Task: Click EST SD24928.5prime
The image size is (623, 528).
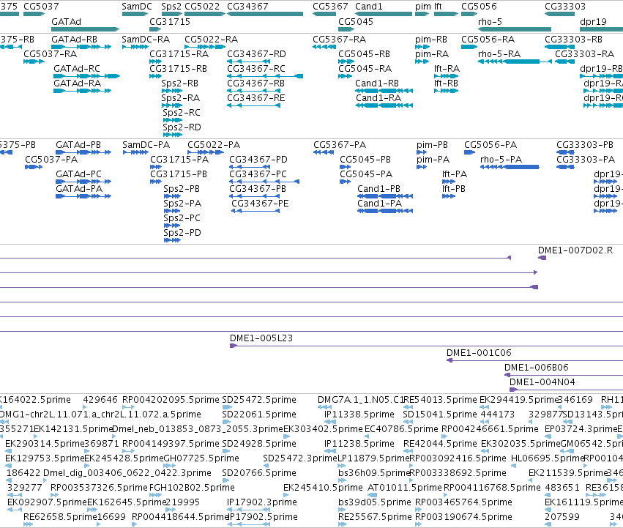Action: click(x=226, y=451)
